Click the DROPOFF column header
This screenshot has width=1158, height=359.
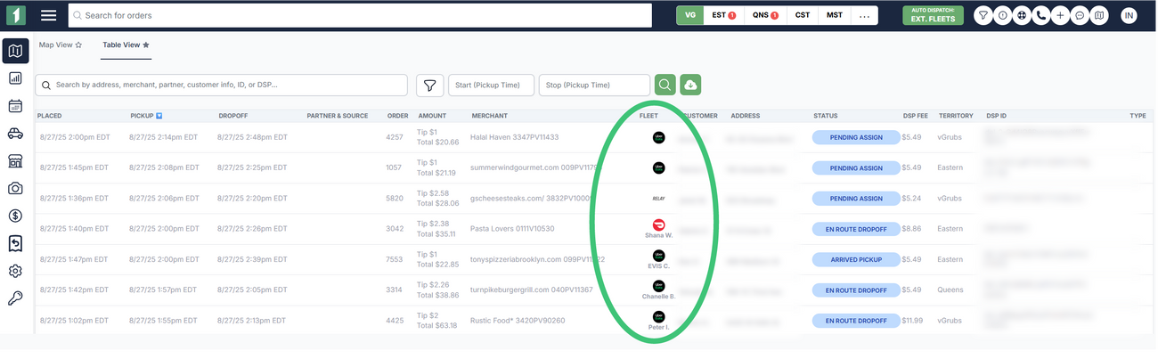click(x=233, y=116)
